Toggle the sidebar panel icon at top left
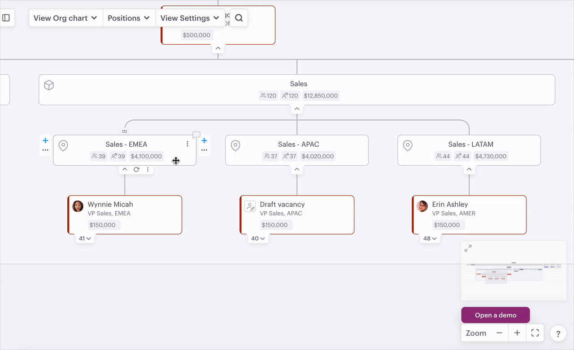Image resolution: width=574 pixels, height=350 pixels. pyautogui.click(x=6, y=17)
